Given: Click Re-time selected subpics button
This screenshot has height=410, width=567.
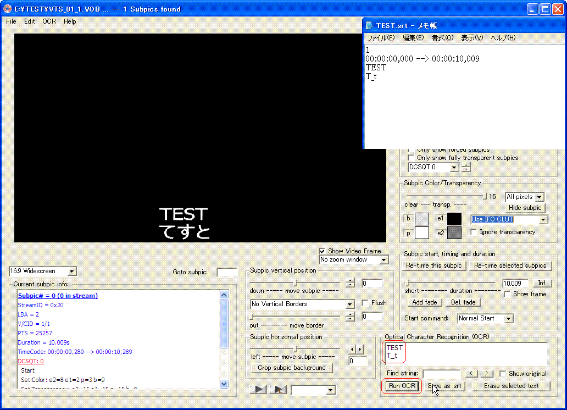Looking at the screenshot, I should pyautogui.click(x=510, y=265).
